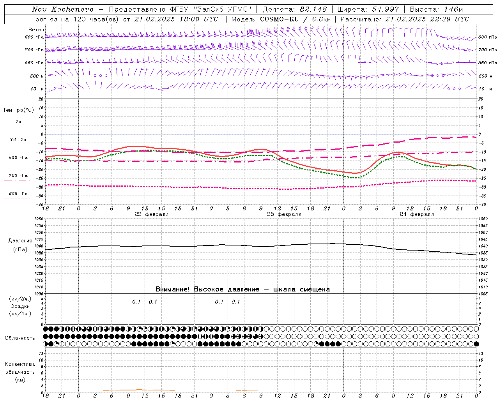The height and width of the screenshot is (399, 499).
Task: Select 'Прогноз на 120 часа(ов)' forecast text
Action: click(75, 19)
